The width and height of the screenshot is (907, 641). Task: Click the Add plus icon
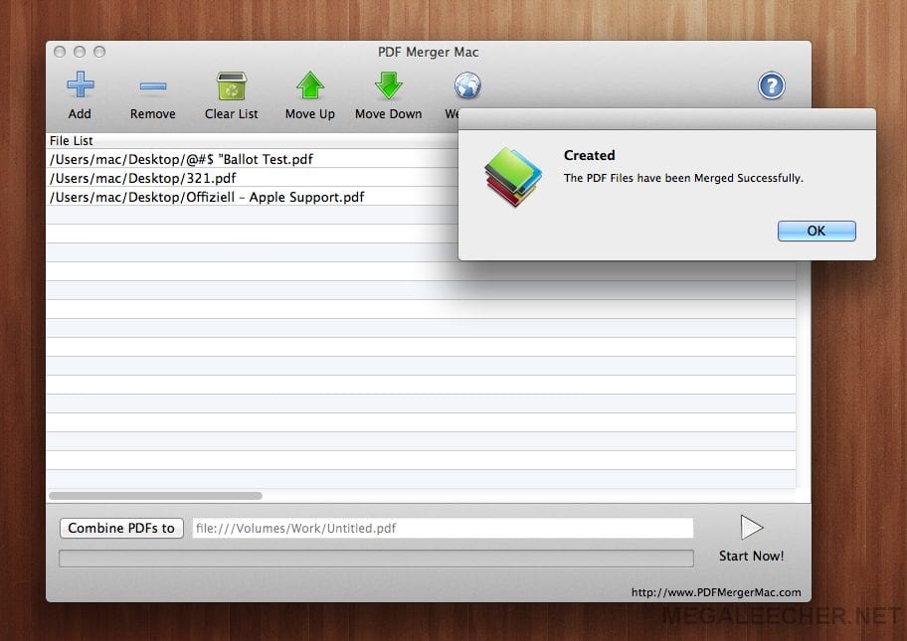point(80,84)
